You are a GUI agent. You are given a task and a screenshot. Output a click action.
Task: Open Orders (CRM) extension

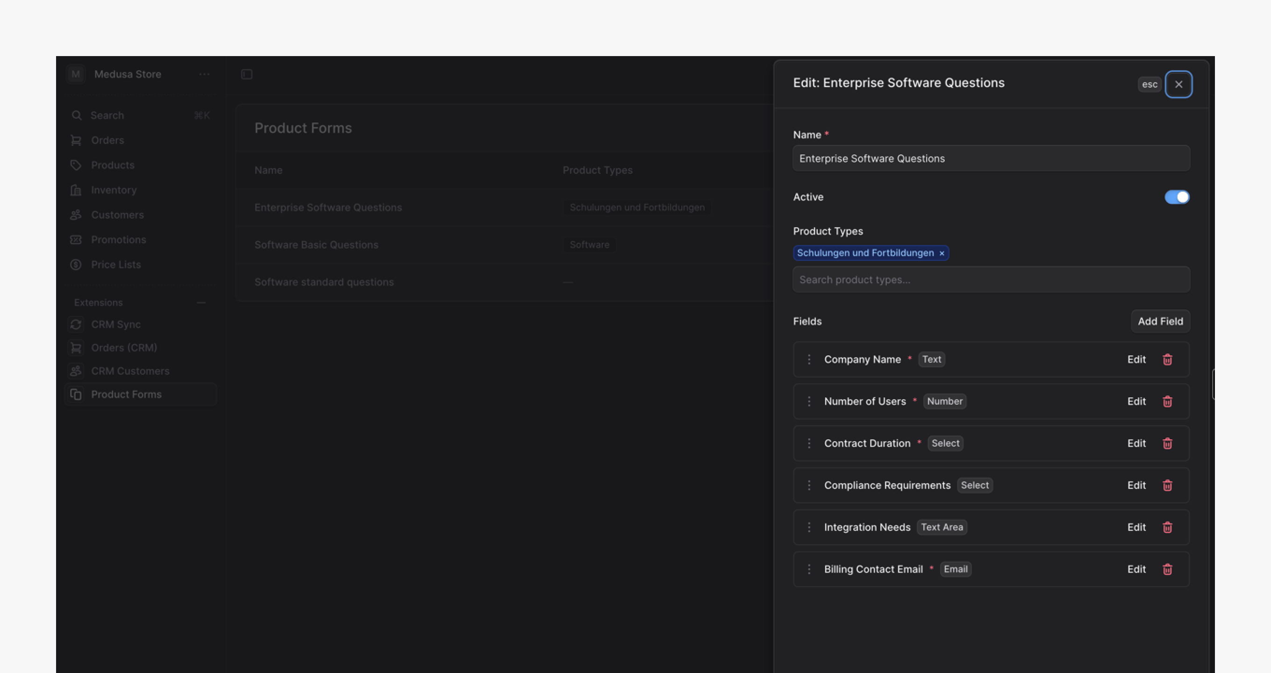pyautogui.click(x=141, y=347)
